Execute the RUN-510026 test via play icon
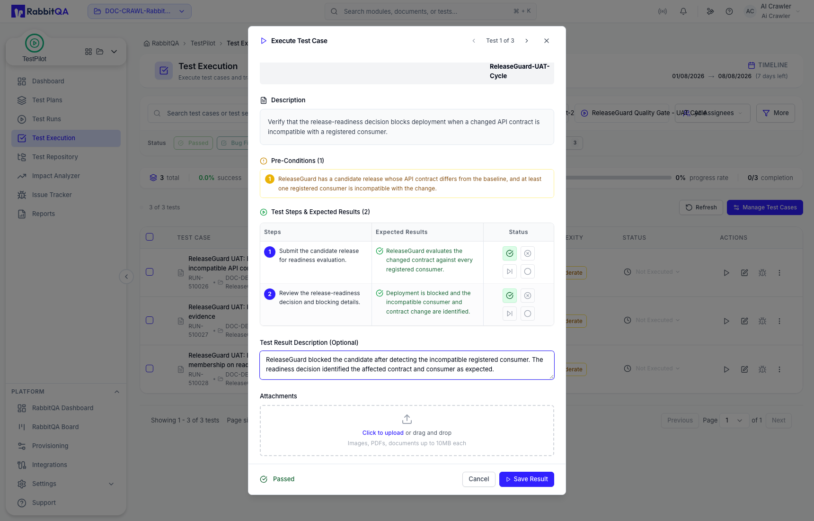Viewport: 814px width, 521px height. 726,273
